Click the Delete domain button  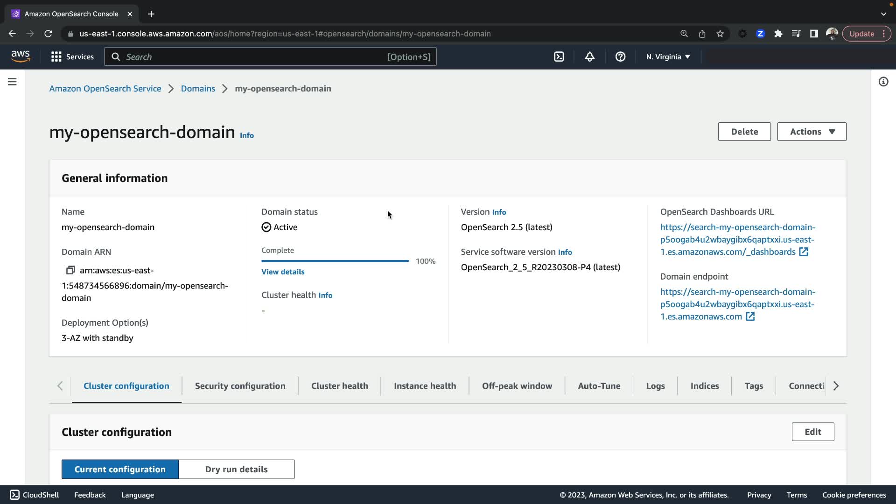click(744, 132)
